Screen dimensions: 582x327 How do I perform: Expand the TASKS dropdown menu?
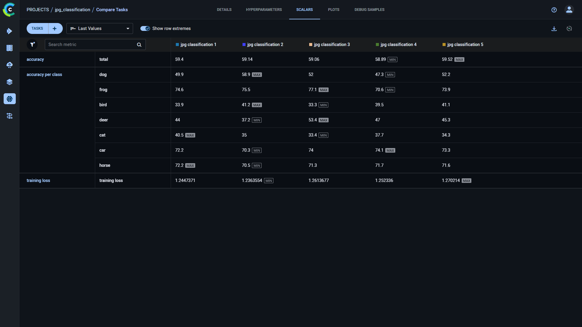(37, 28)
